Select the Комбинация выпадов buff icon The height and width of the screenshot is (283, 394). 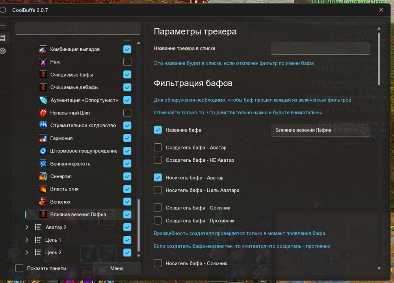(43, 49)
